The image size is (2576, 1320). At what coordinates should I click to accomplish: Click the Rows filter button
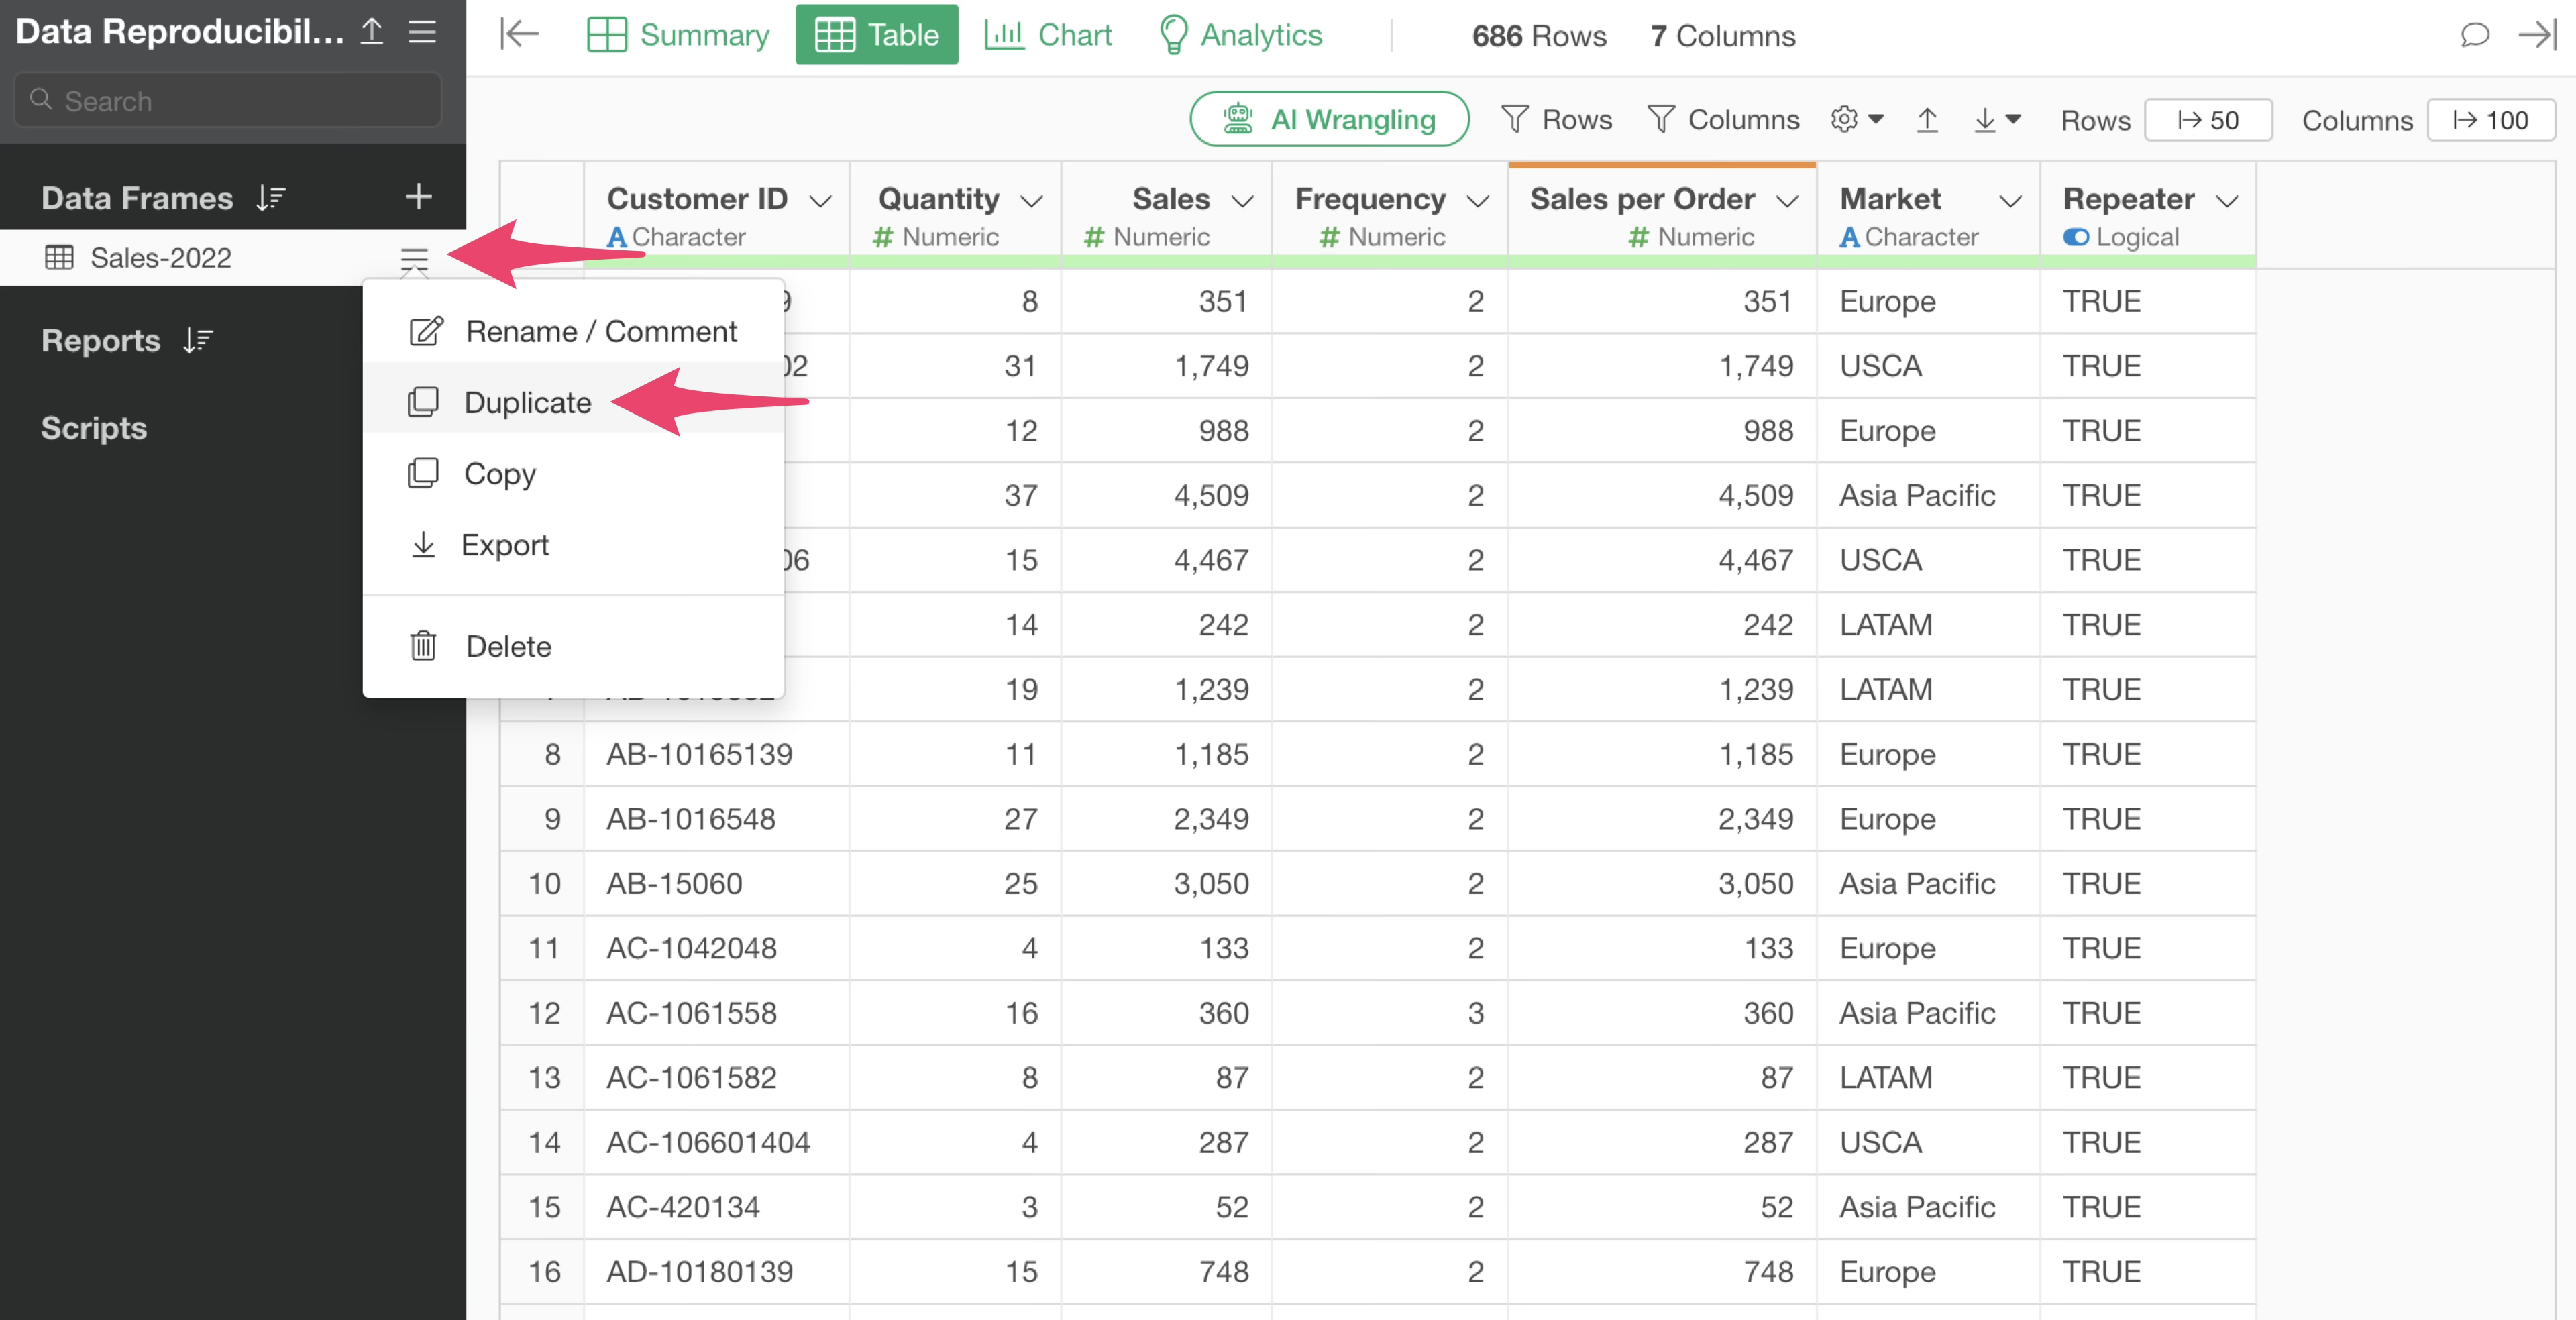pos(1556,120)
